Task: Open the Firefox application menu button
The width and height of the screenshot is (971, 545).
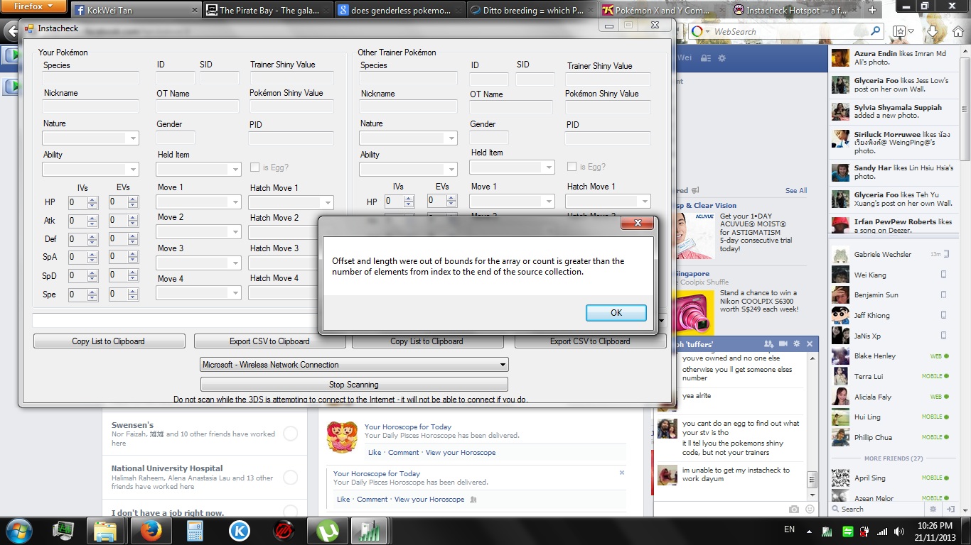Action: (34, 6)
